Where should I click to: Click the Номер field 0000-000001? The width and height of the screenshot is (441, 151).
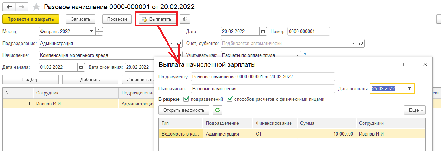[309, 31]
